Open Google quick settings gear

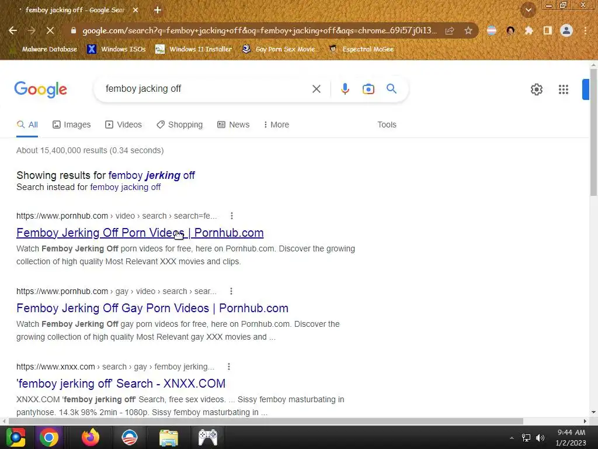pyautogui.click(x=537, y=89)
